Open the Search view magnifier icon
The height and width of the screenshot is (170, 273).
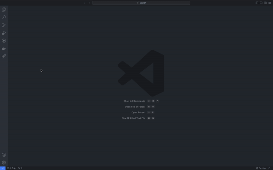4,17
